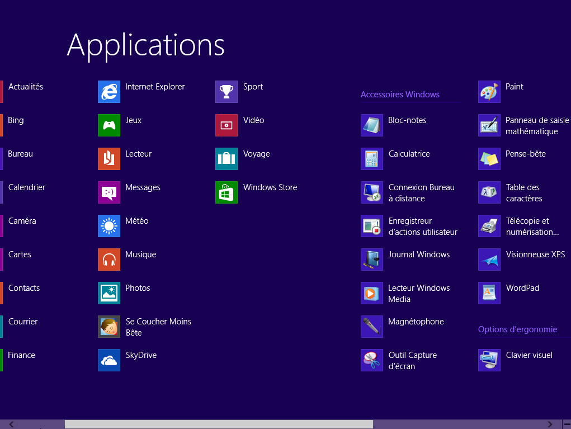Click the Options d'ergonomie group header
Screen dimensions: 571x429
tap(517, 329)
